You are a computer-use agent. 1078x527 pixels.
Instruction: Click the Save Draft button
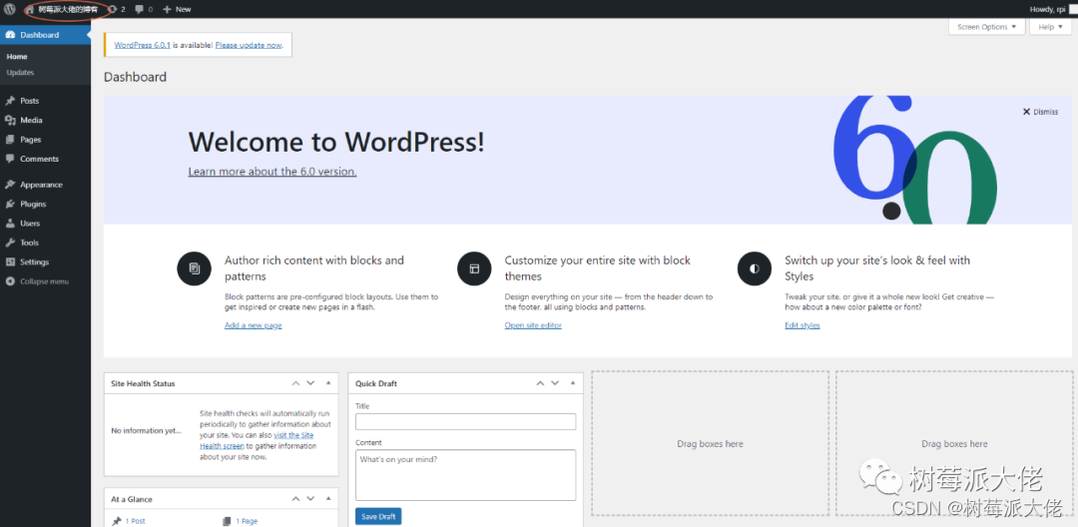(378, 517)
